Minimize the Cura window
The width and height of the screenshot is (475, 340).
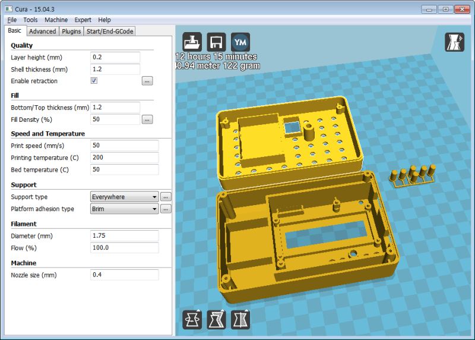coord(429,10)
